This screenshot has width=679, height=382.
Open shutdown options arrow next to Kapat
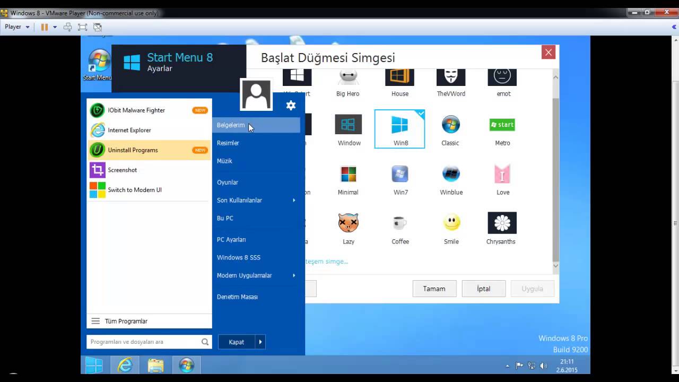260,342
